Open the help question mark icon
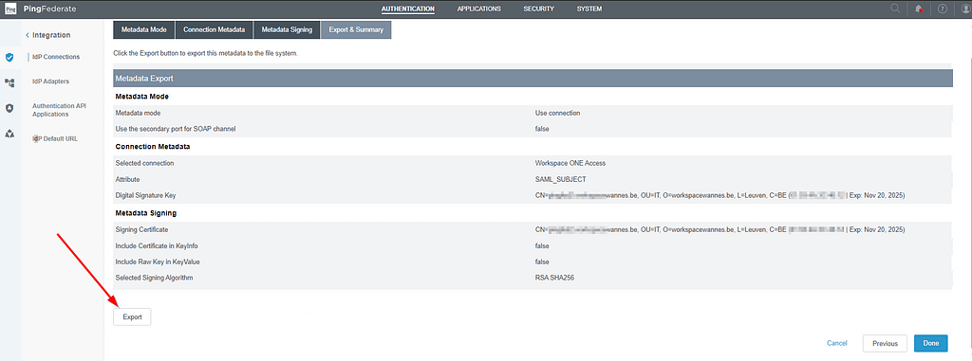The image size is (972, 361). 943,9
